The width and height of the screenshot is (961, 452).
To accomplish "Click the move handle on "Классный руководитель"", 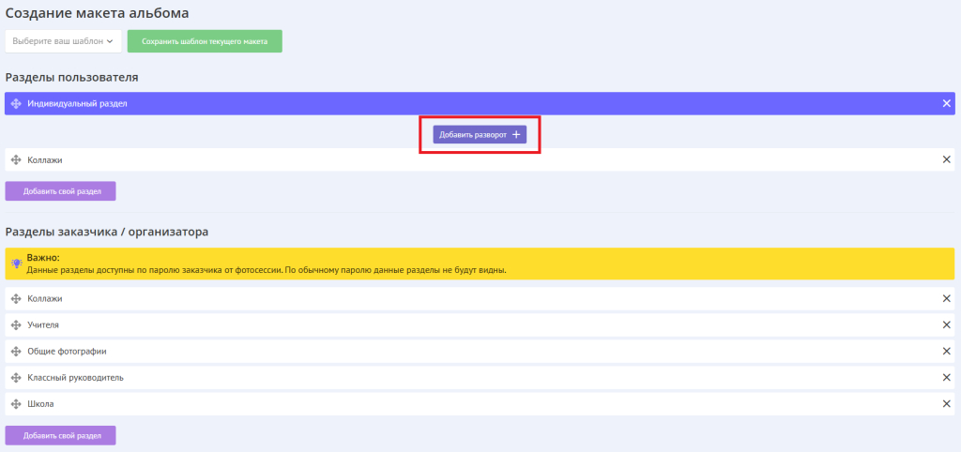I will [16, 377].
